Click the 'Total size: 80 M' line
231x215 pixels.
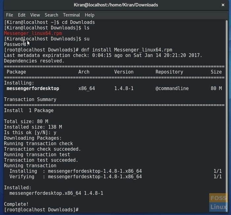tap(26, 122)
